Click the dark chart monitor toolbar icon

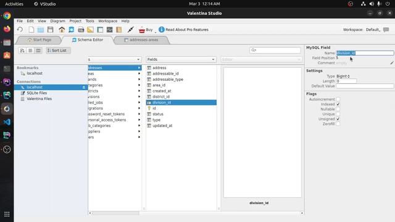(x=110, y=30)
